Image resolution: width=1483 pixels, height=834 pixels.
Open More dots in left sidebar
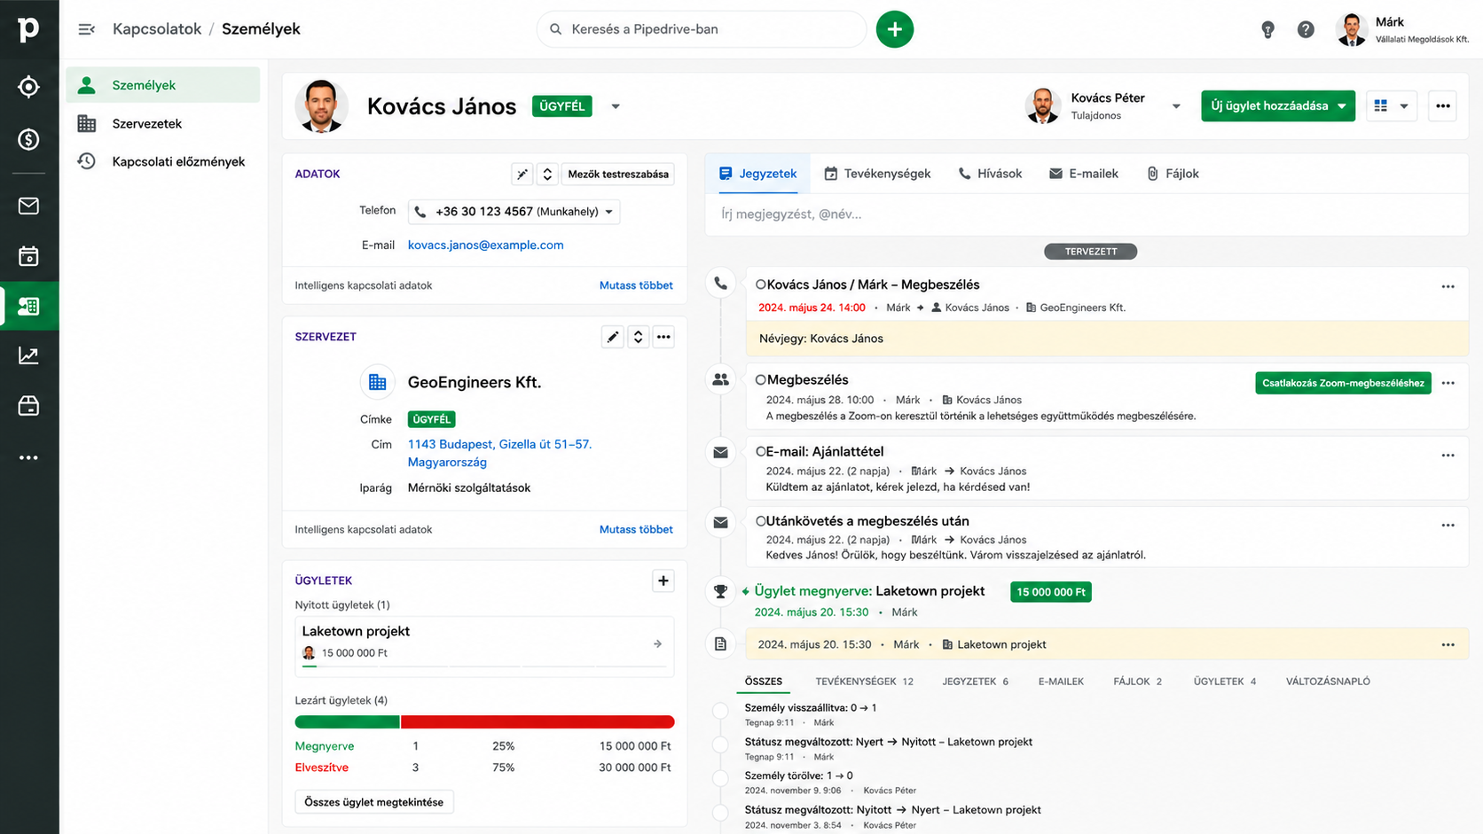coord(28,457)
